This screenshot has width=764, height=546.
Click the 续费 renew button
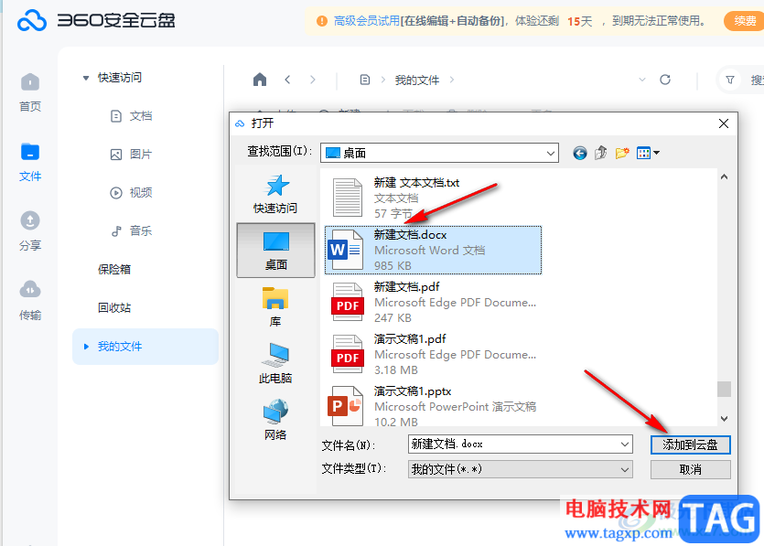click(x=744, y=21)
